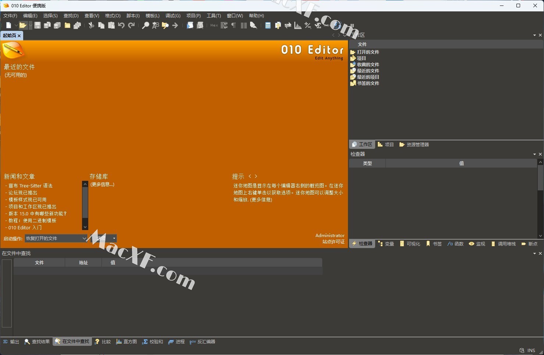Switch to the 资源管理器 tab

tap(414, 145)
